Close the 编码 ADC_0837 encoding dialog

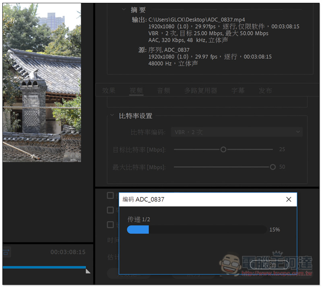pos(289,199)
